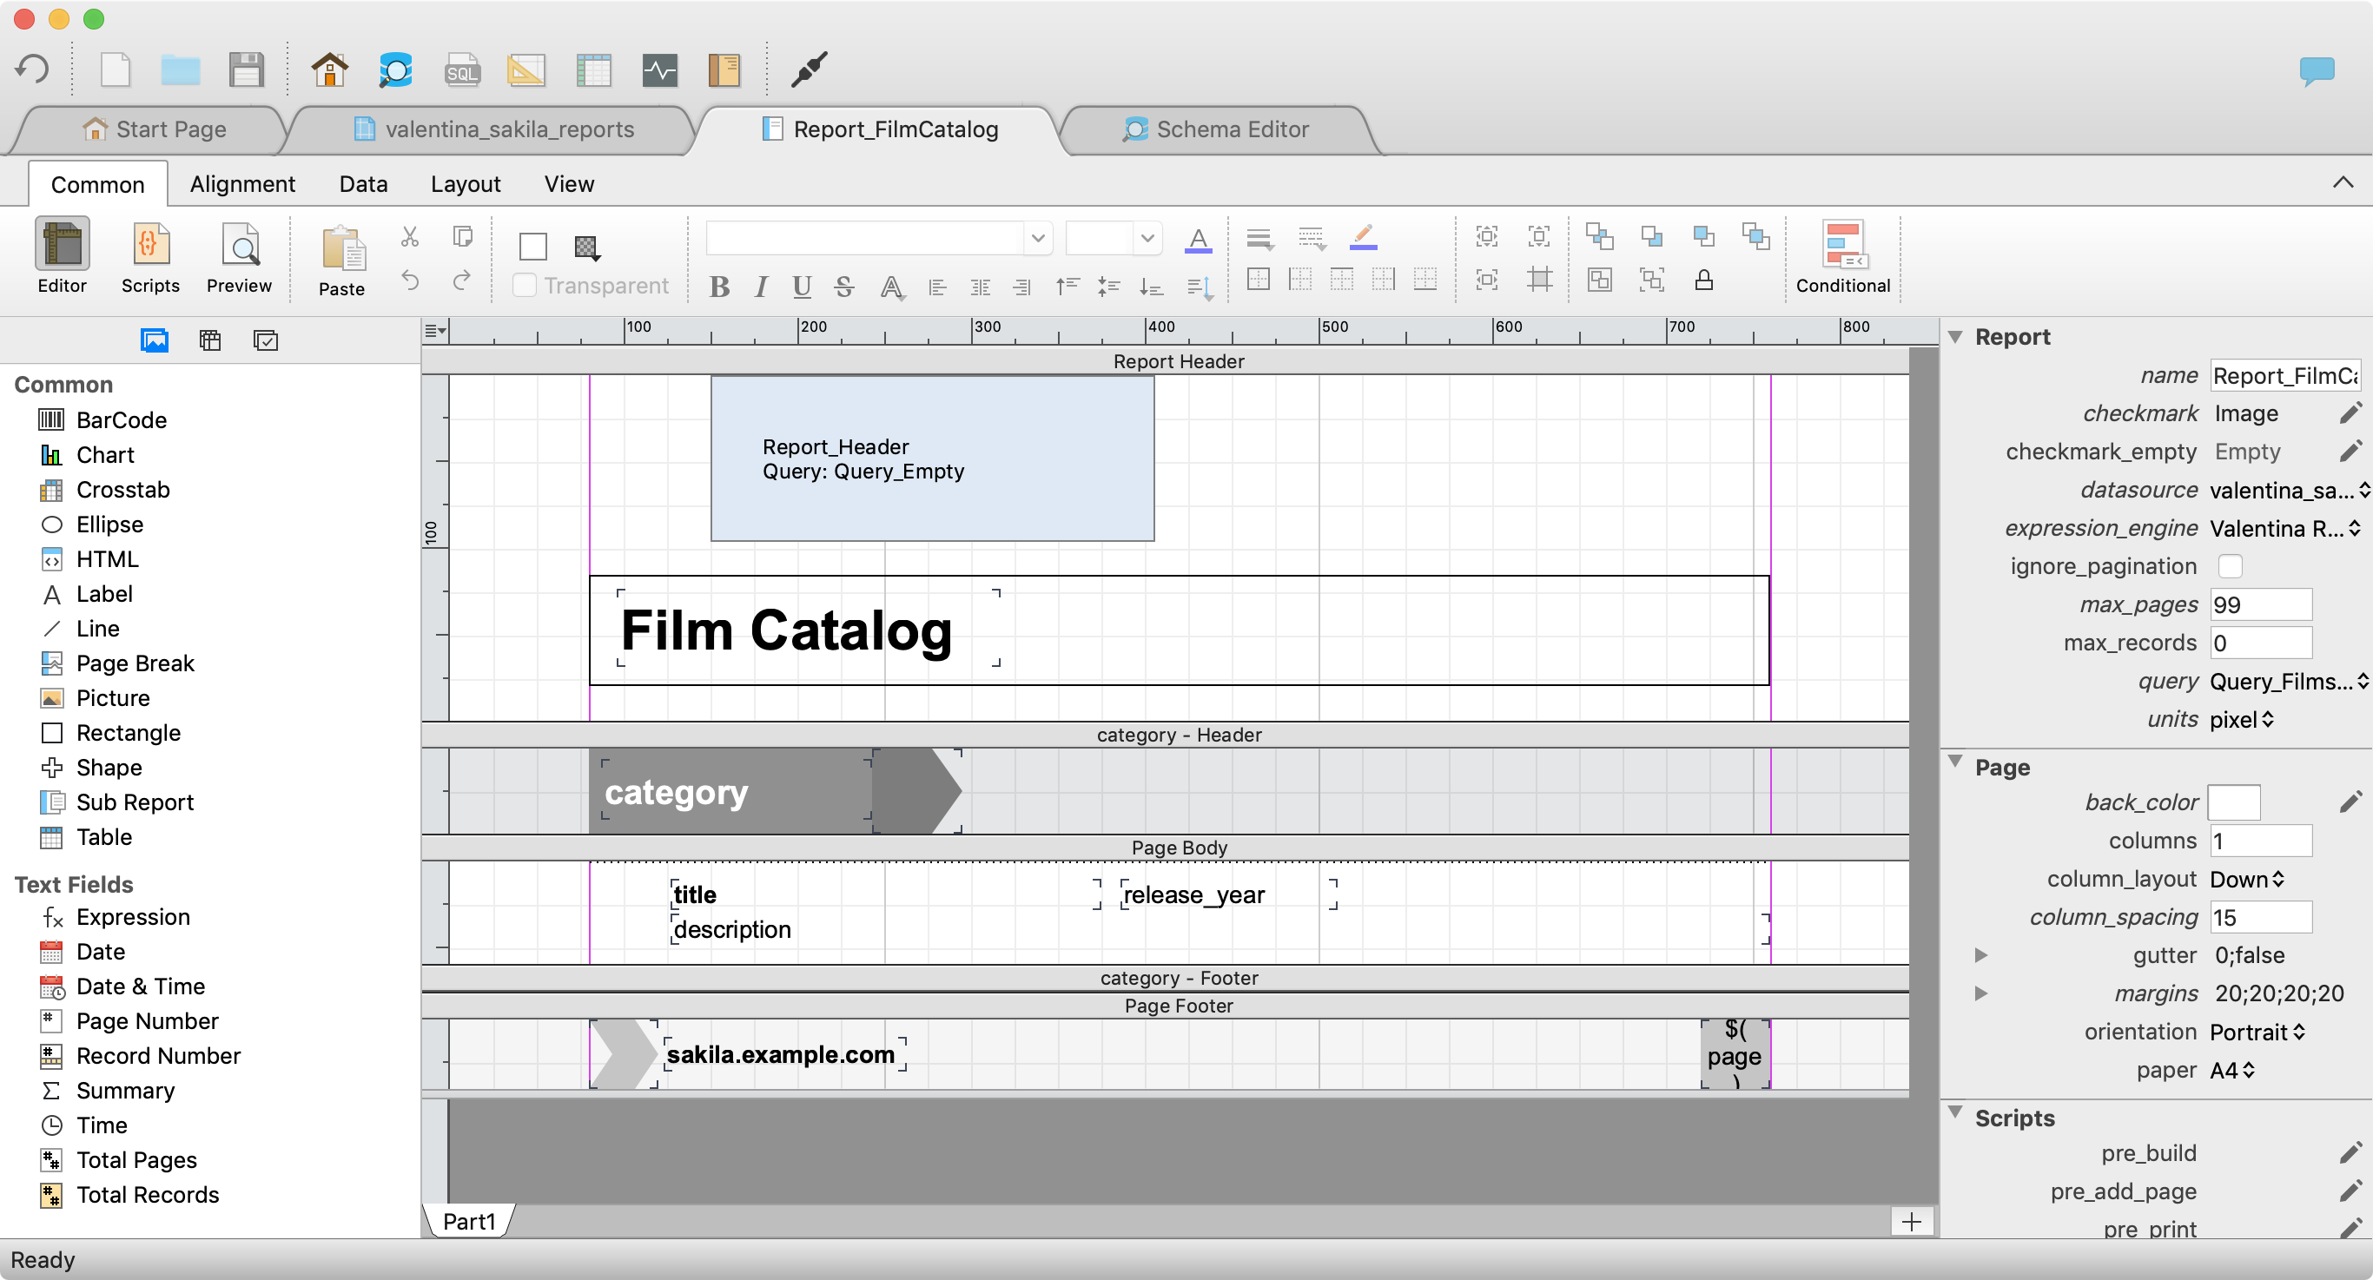Click the lock objects icon
2373x1280 pixels.
point(1704,280)
